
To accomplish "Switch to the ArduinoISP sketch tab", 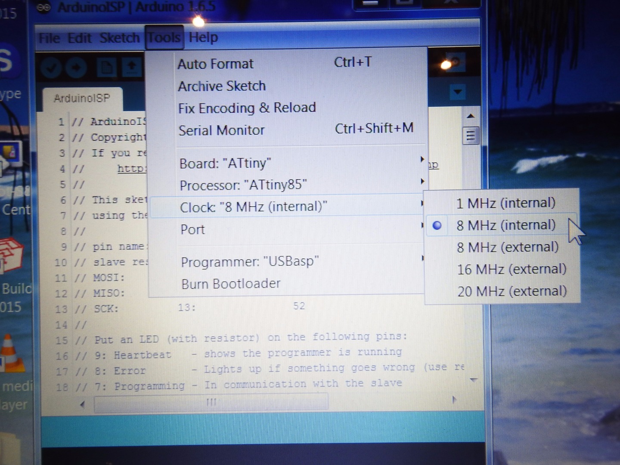I will pyautogui.click(x=82, y=99).
